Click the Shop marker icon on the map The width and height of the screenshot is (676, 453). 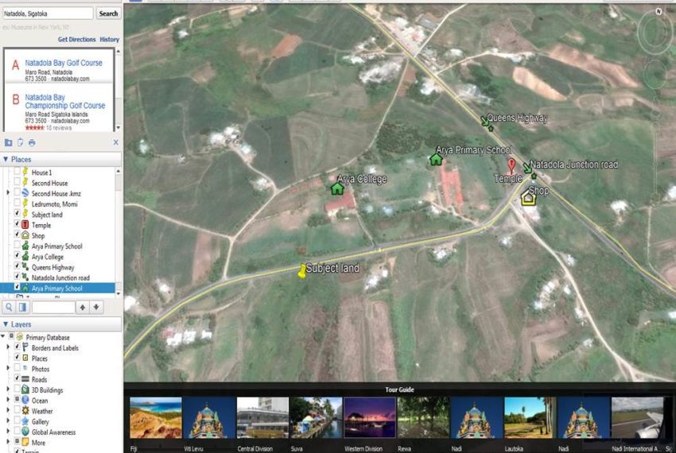(527, 199)
